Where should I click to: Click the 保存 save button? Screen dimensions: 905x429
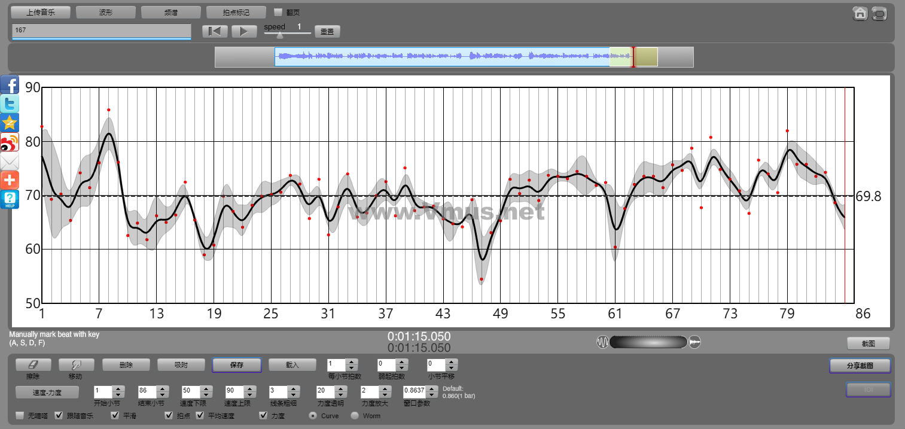[x=237, y=364]
